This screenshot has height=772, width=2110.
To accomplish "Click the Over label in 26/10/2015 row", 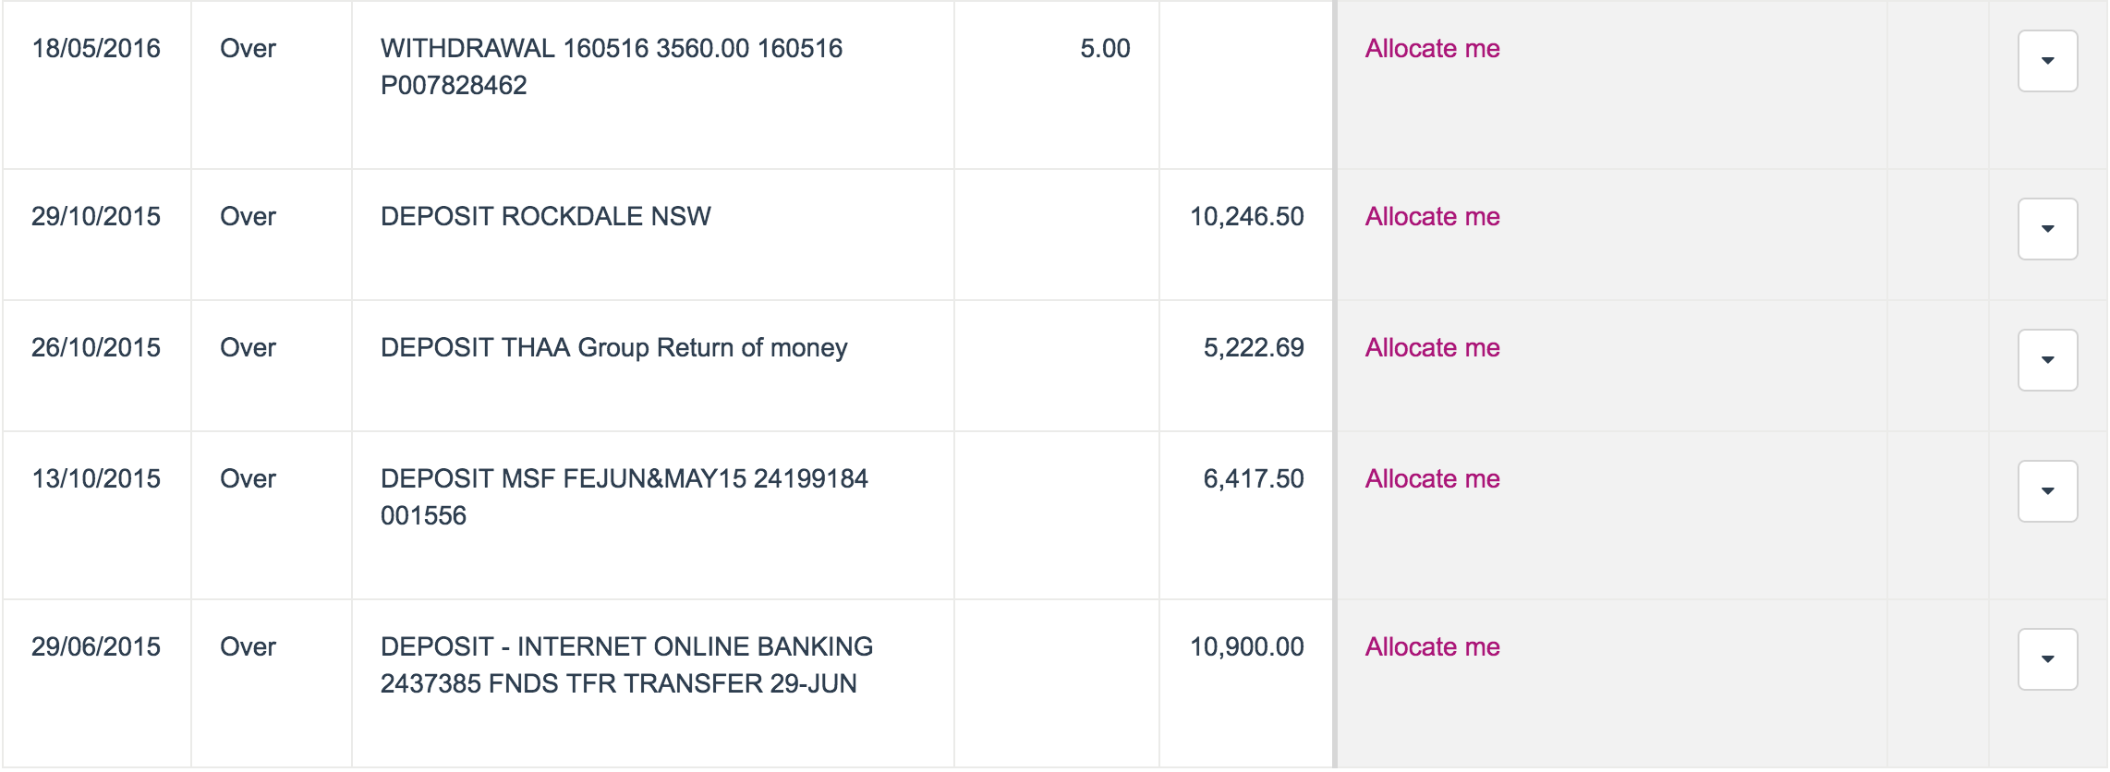I will coord(248,347).
